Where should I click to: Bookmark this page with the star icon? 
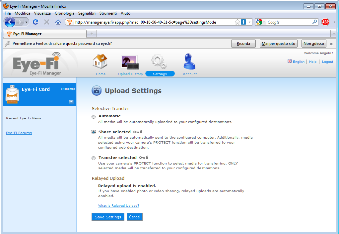237,22
